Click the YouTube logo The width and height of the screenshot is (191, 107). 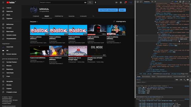tap(10, 2)
